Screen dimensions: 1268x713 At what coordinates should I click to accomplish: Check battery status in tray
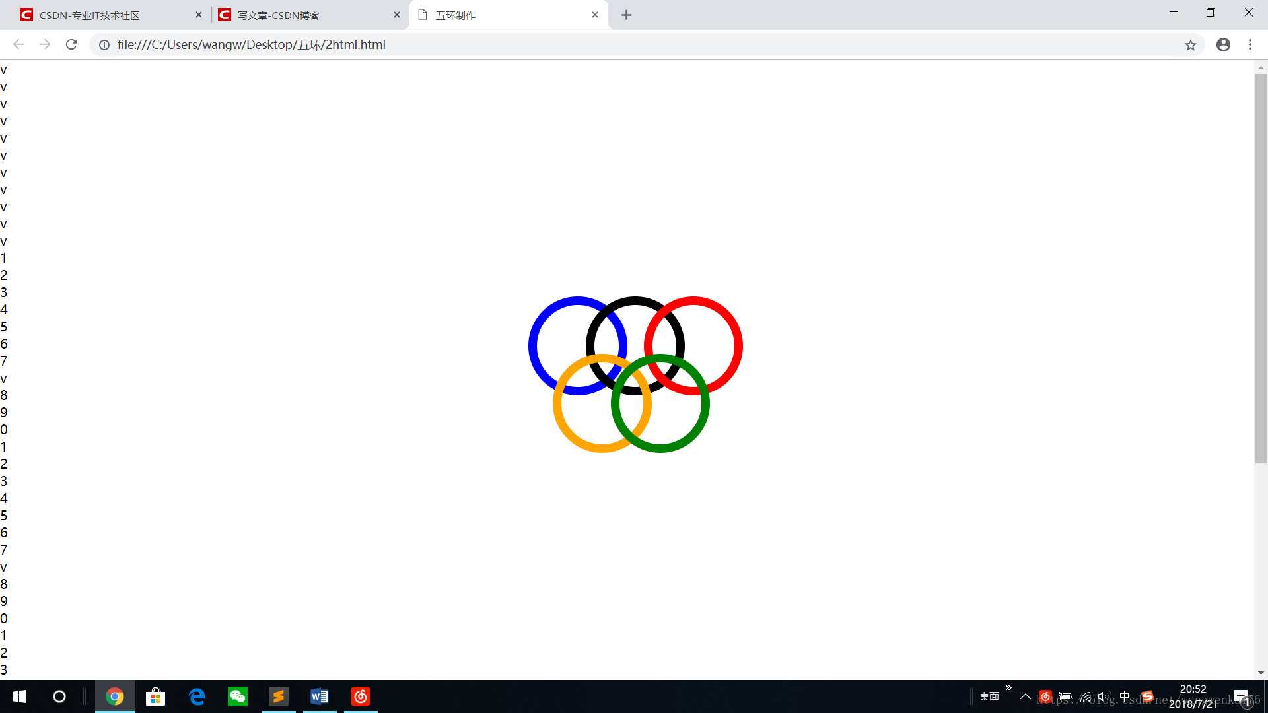pyautogui.click(x=1065, y=696)
